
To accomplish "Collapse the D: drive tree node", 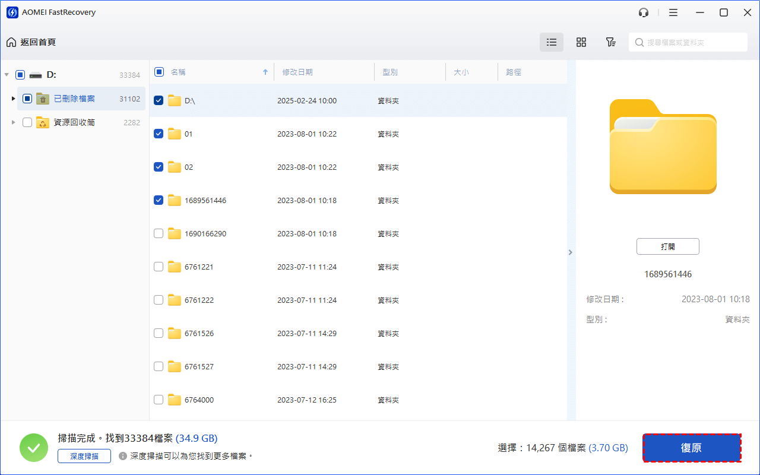I will coord(7,75).
